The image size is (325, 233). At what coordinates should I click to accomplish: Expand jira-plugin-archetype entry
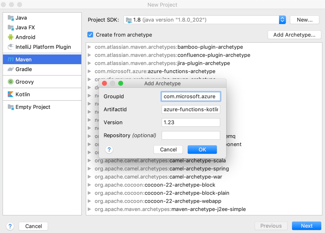tap(89, 63)
